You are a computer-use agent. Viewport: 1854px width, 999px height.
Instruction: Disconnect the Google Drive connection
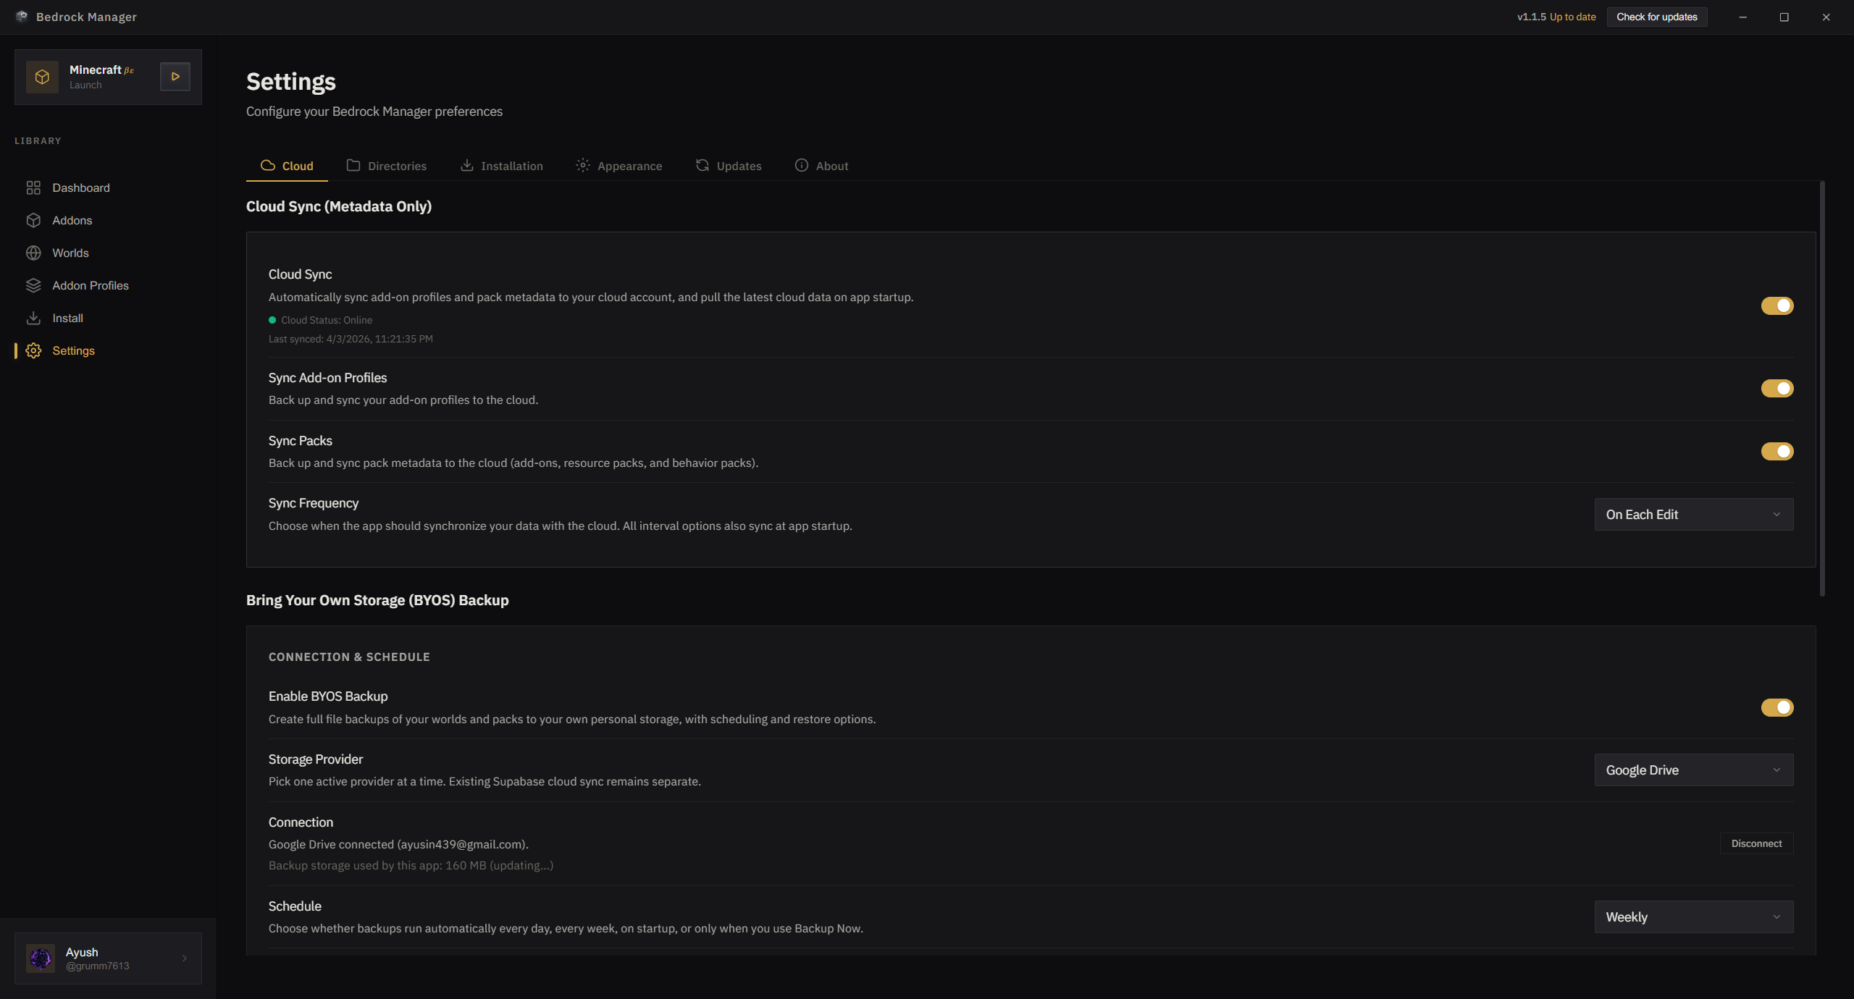(1756, 844)
